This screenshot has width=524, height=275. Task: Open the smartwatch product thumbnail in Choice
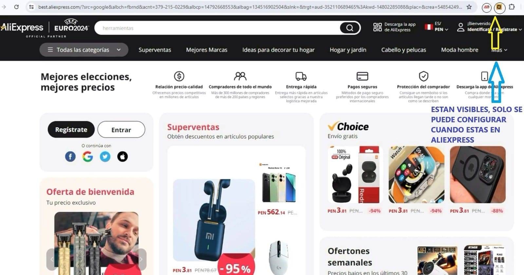pyautogui.click(x=416, y=175)
